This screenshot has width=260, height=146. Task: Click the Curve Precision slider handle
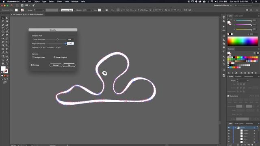[x=58, y=39]
